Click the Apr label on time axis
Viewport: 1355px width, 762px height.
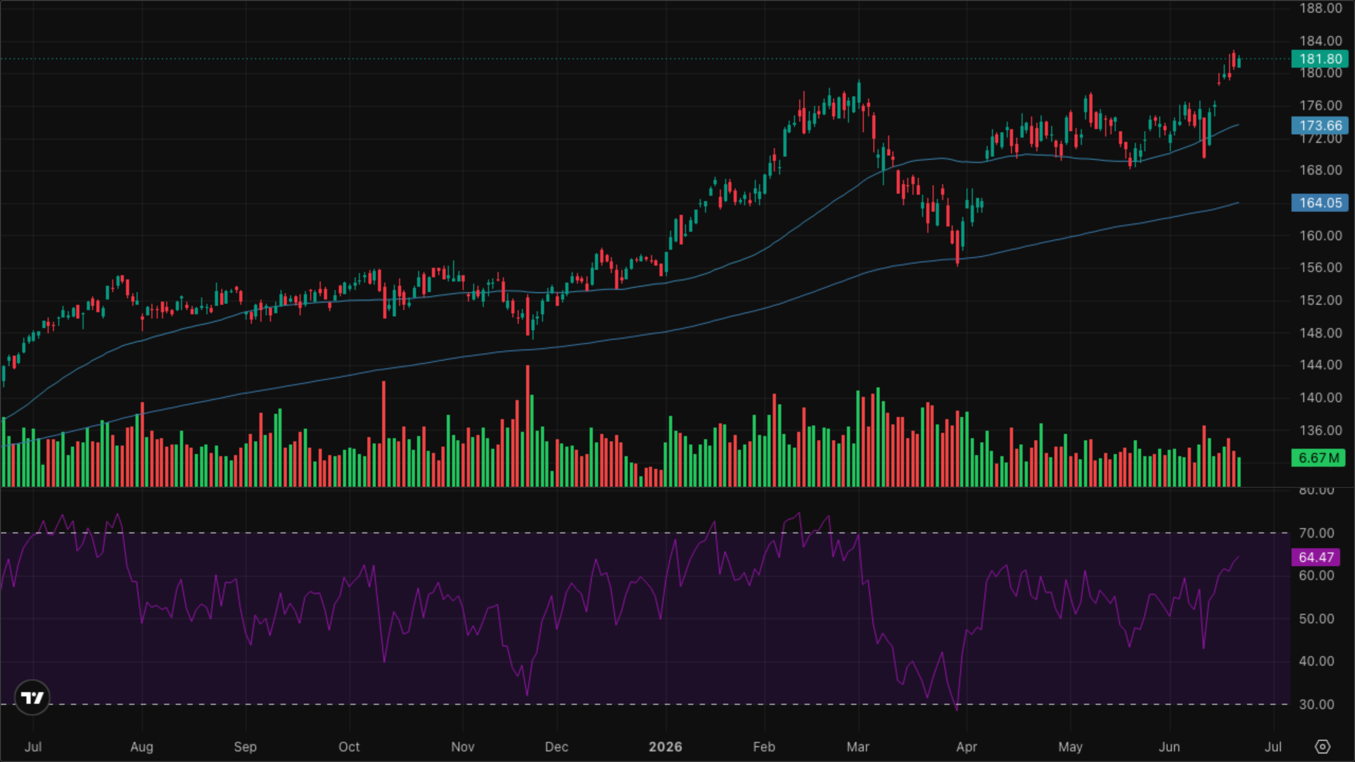[x=966, y=747]
